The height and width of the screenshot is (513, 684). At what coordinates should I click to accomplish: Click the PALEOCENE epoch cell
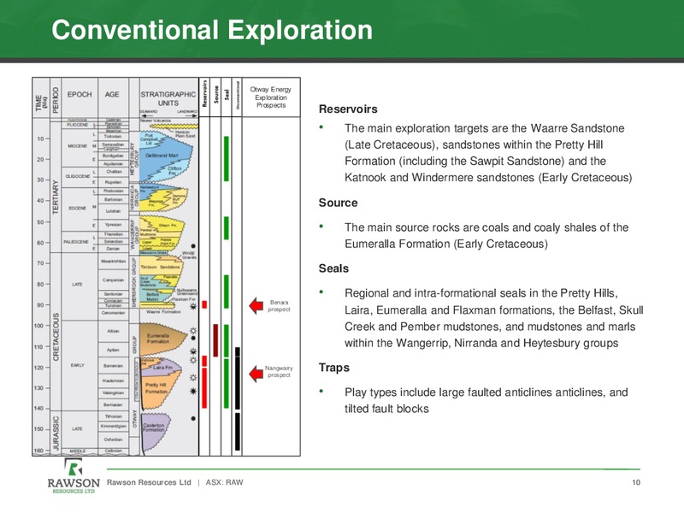[x=76, y=242]
